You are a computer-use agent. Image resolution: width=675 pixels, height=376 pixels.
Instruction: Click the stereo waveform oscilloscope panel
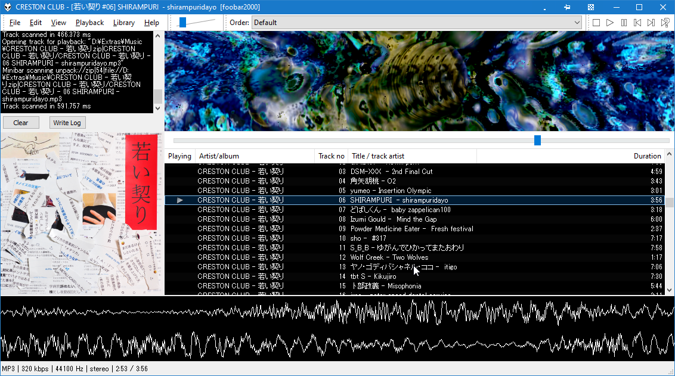click(337, 329)
